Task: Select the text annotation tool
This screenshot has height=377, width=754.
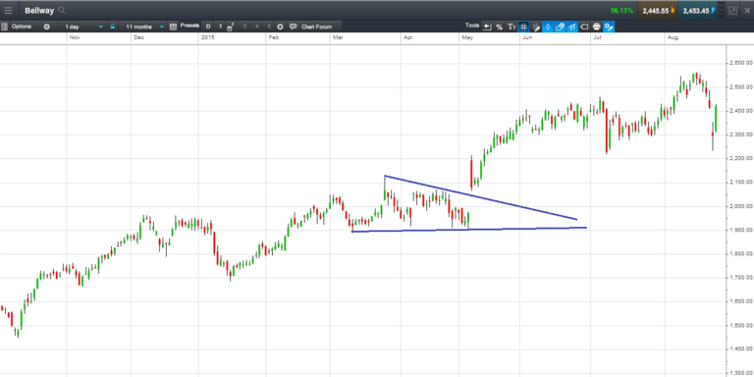Action: (512, 27)
